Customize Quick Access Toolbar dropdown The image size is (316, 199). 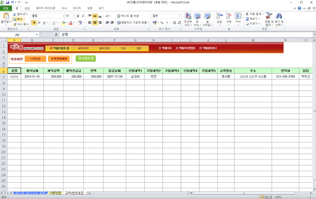click(26, 2)
